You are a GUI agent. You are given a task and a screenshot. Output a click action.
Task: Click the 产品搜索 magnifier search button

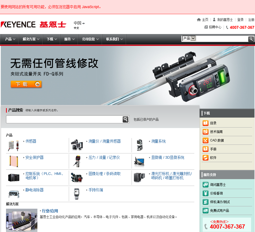[126, 119]
